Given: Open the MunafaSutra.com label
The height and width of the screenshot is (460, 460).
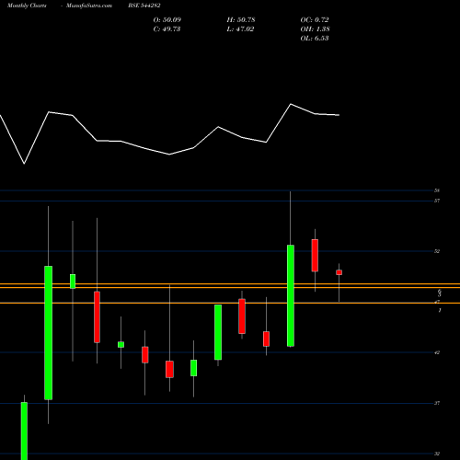Looking at the screenshot, I should [89, 6].
